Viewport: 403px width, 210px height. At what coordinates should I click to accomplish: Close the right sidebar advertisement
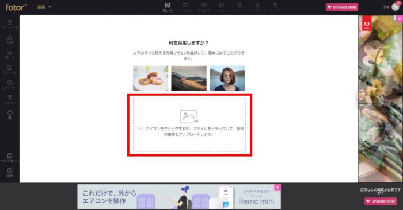400,19
